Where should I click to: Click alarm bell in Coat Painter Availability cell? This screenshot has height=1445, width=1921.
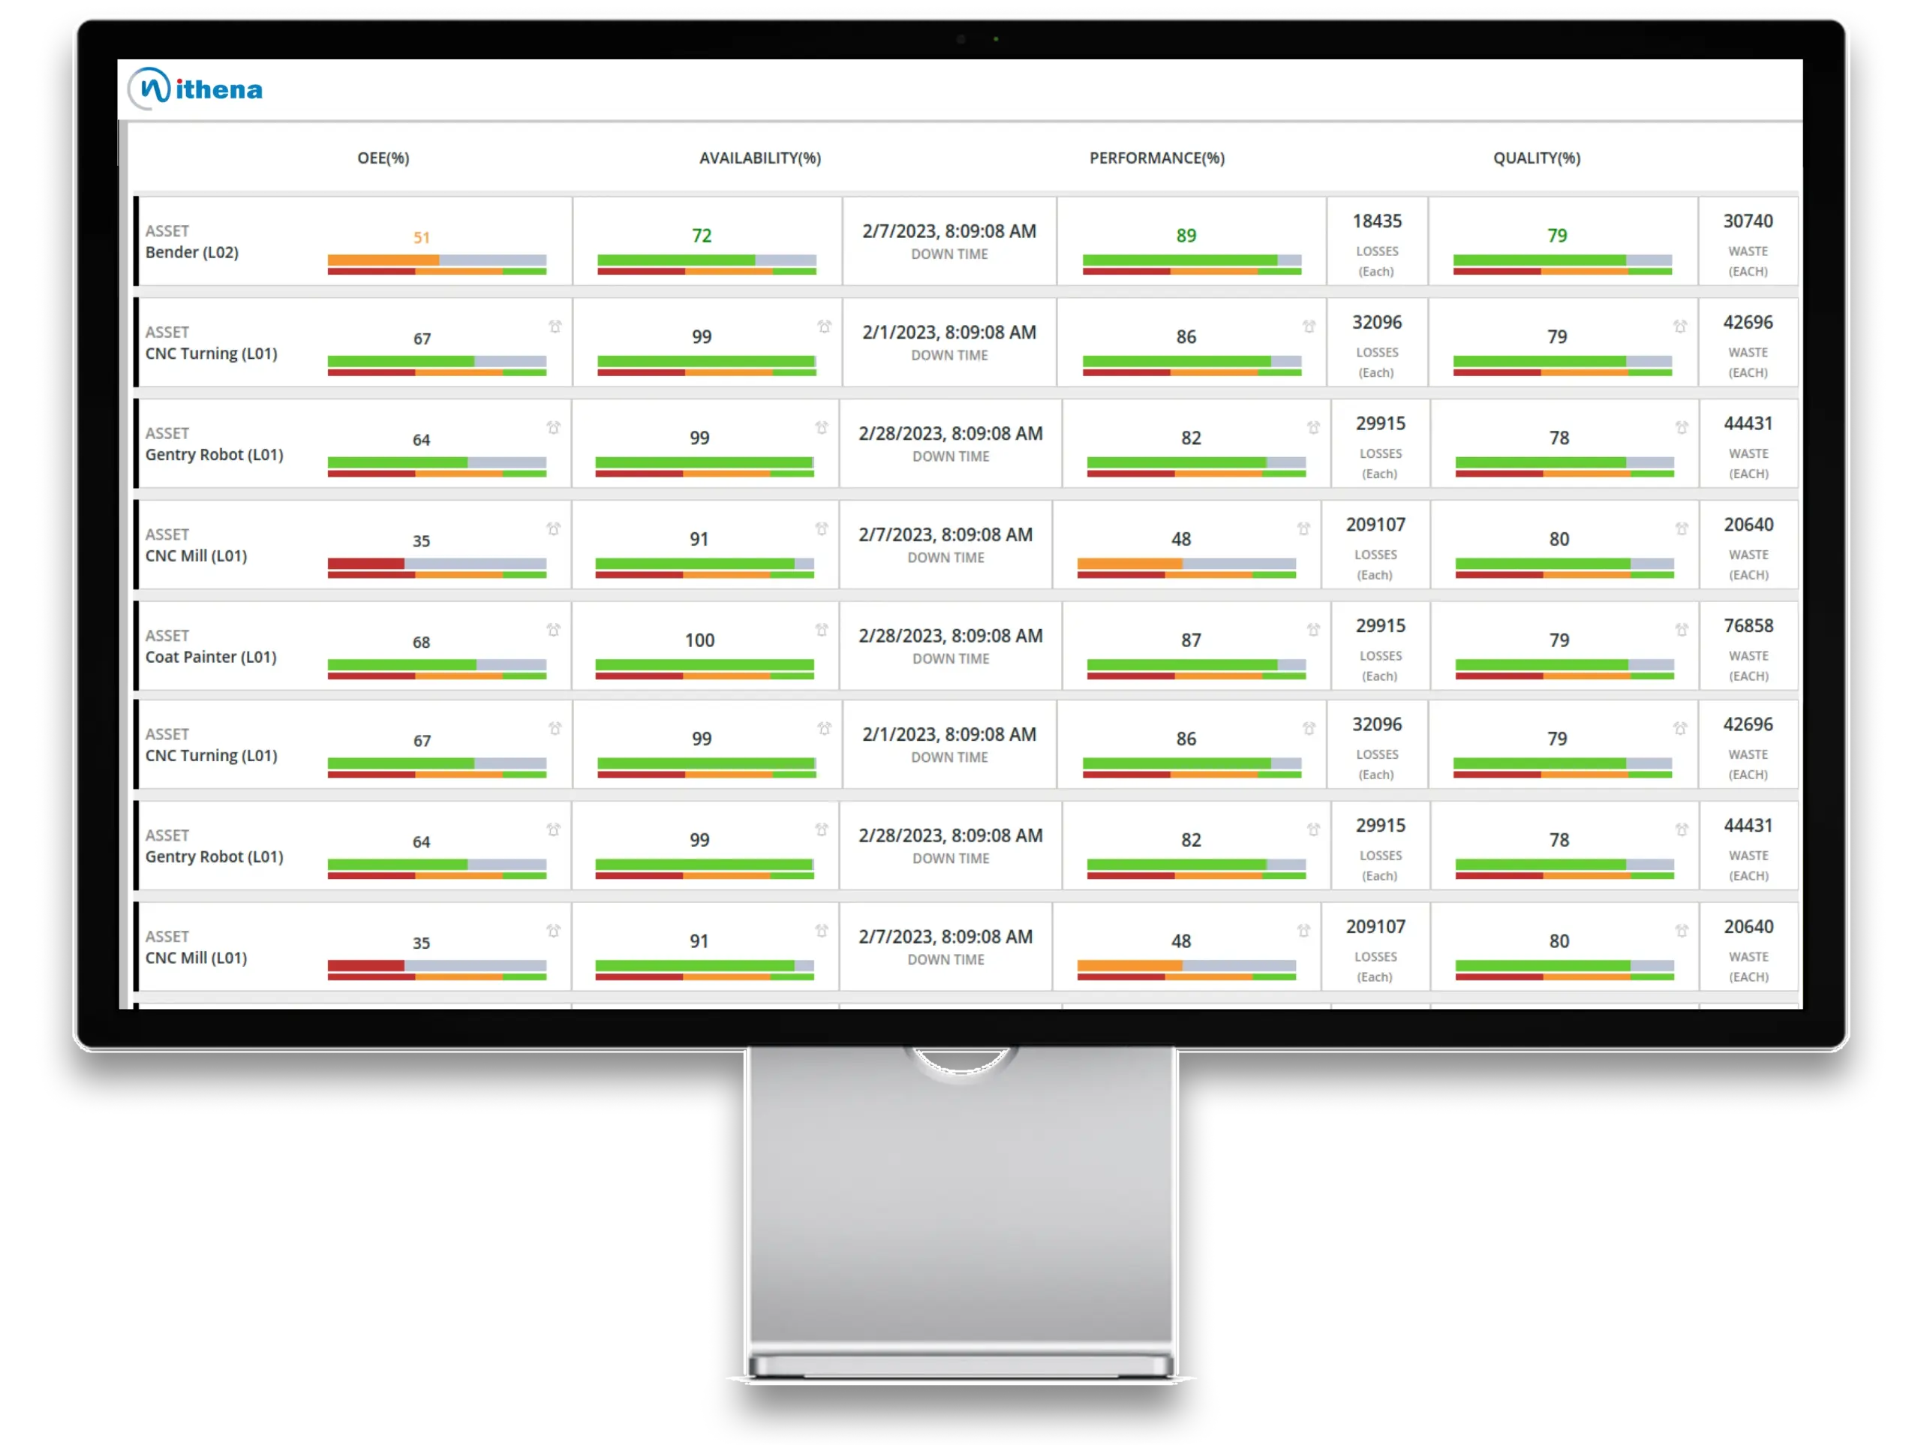822,630
